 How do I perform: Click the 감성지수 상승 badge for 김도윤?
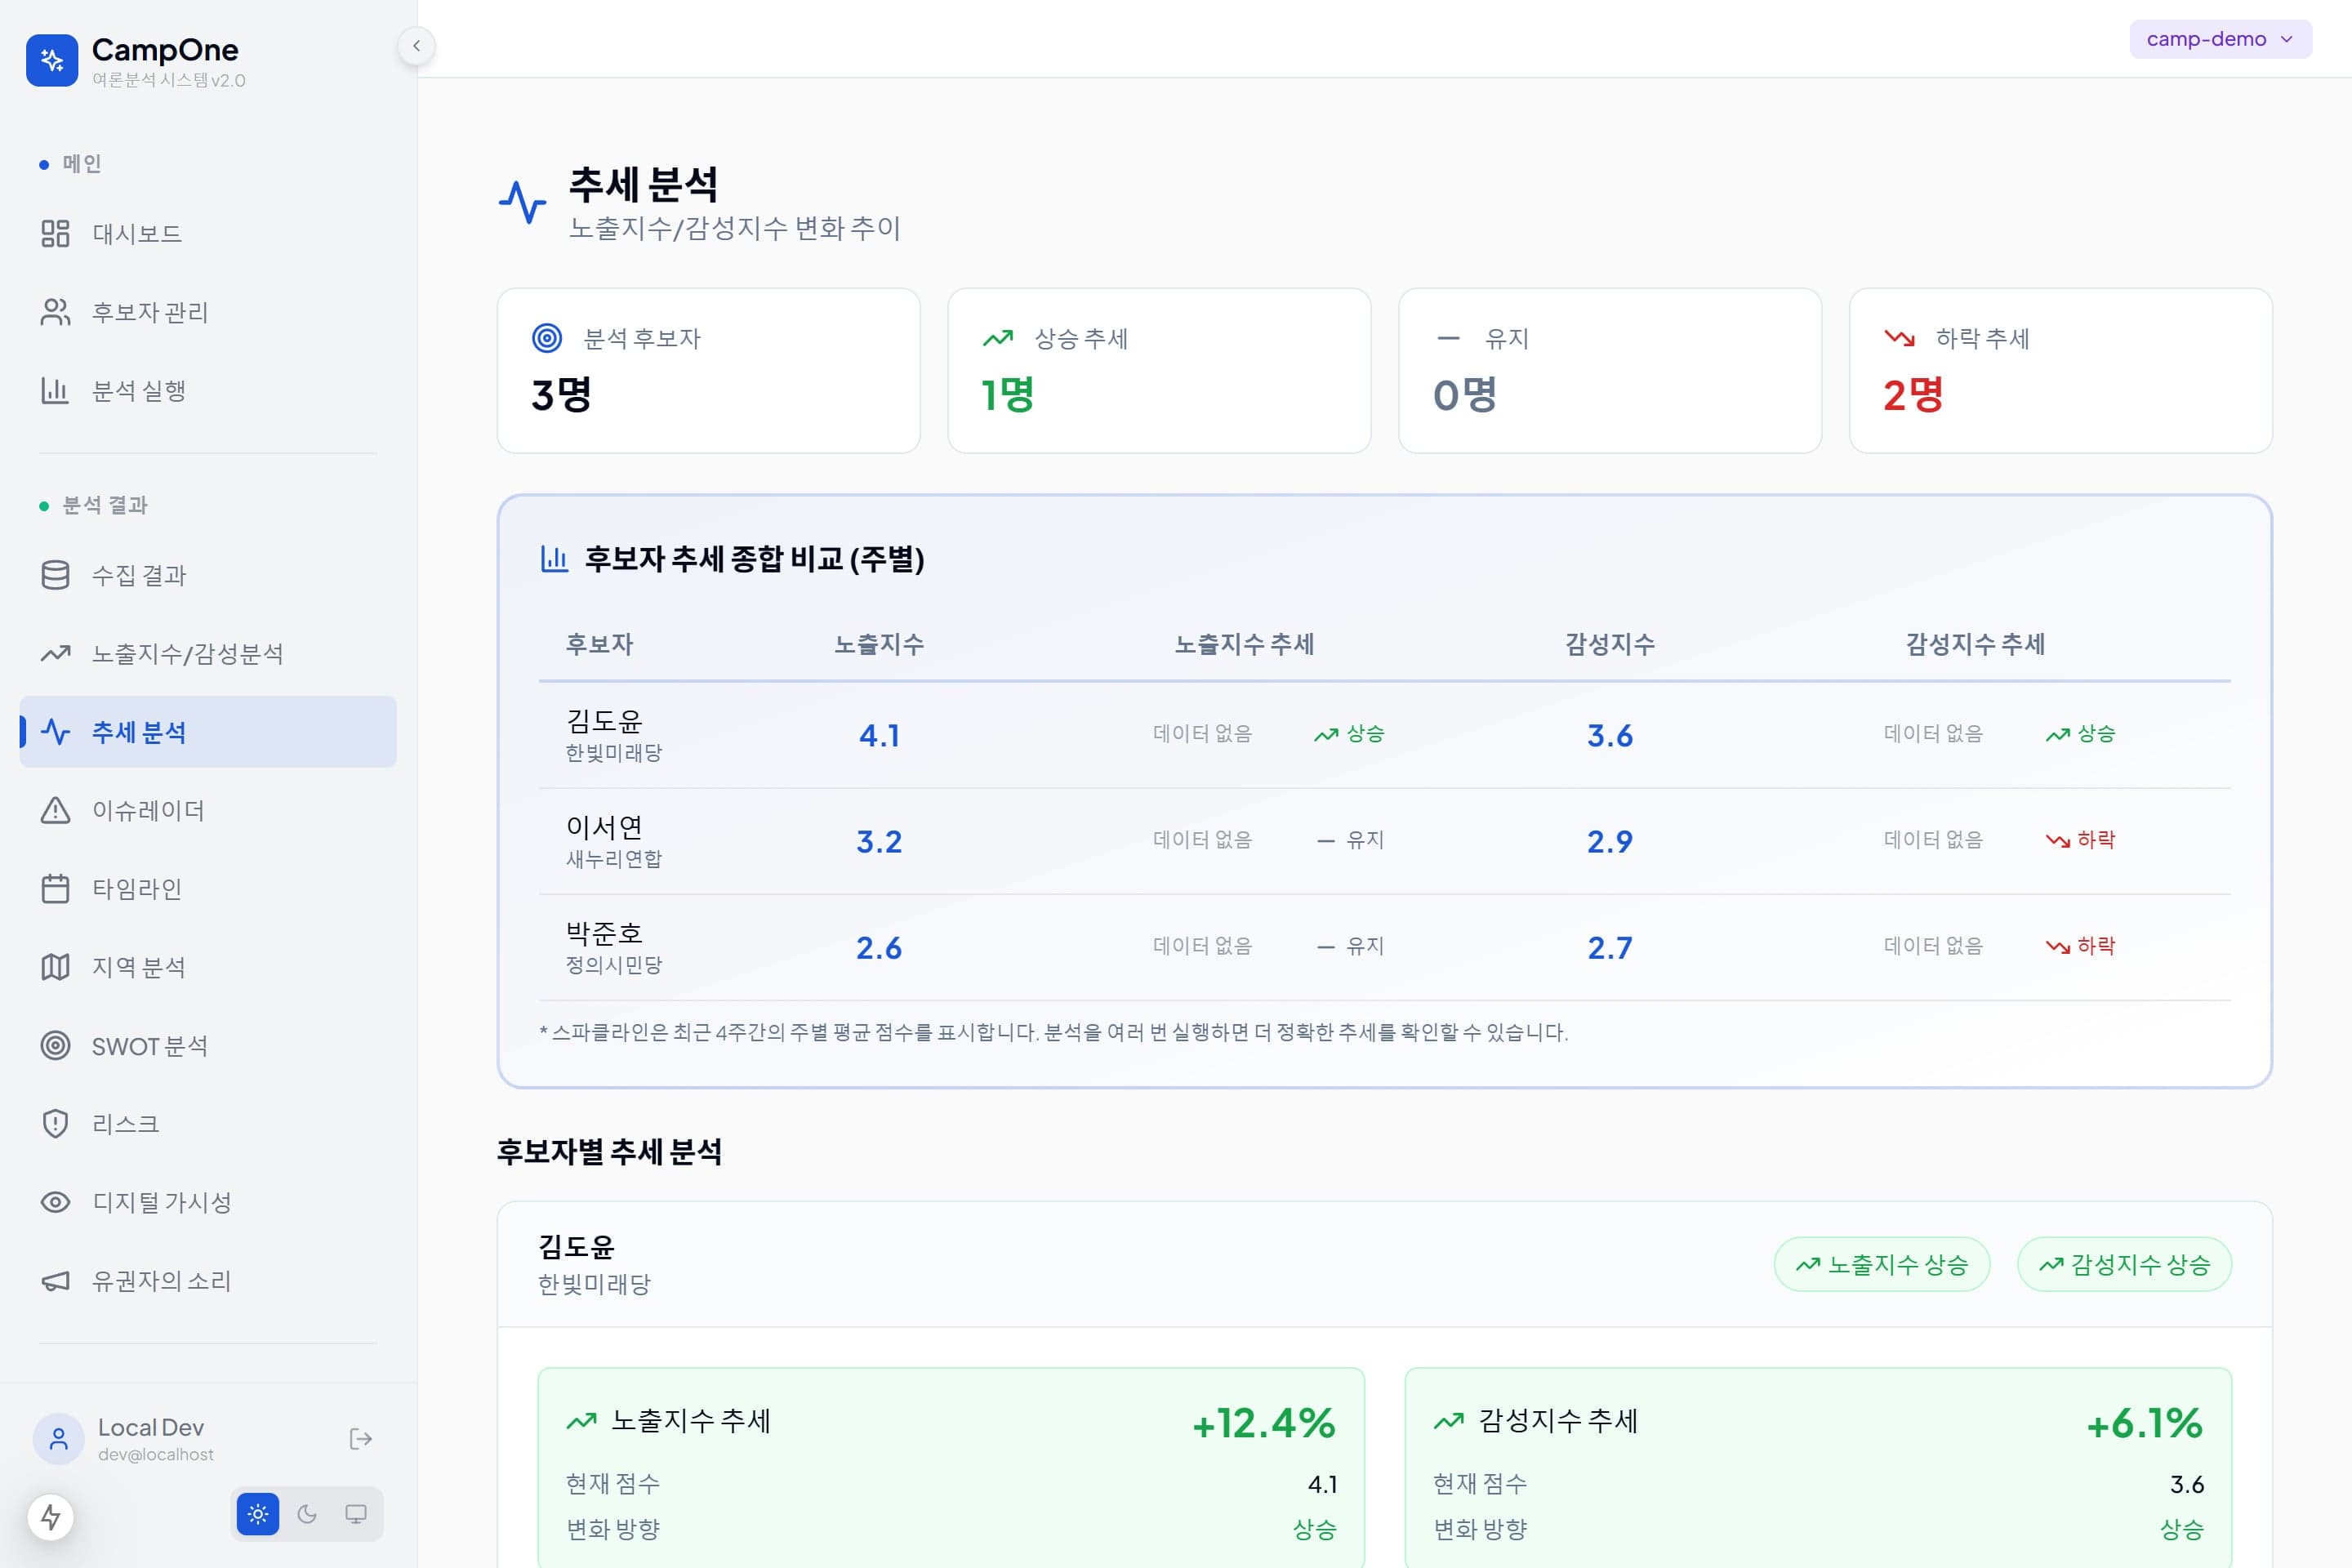[2124, 1264]
